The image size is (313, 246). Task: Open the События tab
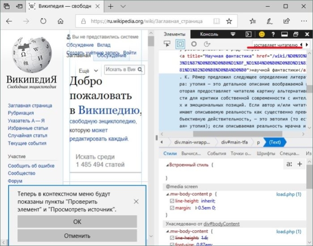(216, 153)
